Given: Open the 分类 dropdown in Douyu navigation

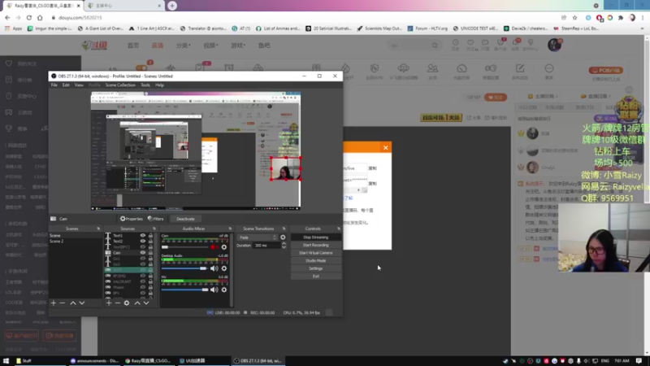Looking at the screenshot, I should pos(184,46).
